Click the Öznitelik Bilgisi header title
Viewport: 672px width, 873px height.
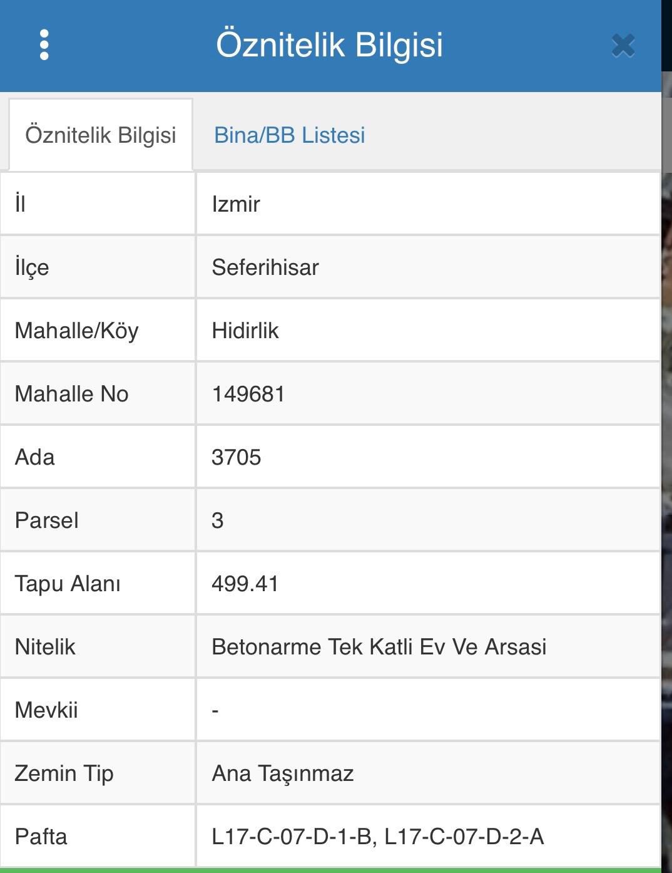(x=330, y=45)
